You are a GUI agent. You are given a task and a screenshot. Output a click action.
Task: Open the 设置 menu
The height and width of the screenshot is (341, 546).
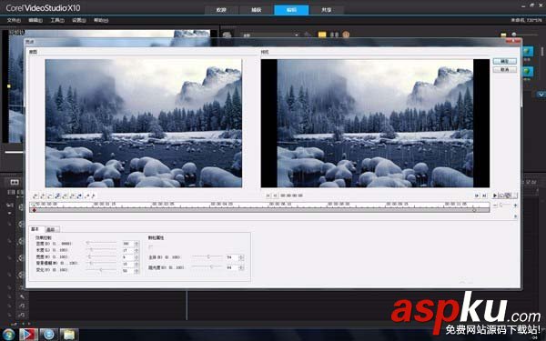tap(78, 21)
